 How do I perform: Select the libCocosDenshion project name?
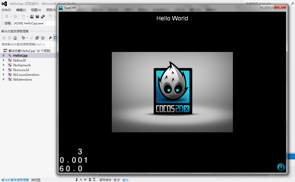26,75
